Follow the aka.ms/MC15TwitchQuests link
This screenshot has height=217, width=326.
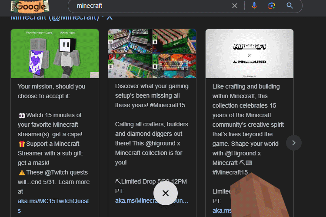(x=53, y=206)
